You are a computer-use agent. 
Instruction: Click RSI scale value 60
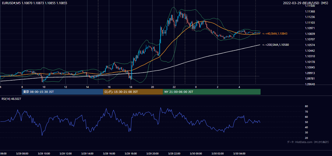(306, 117)
